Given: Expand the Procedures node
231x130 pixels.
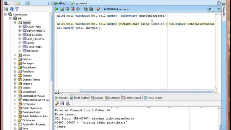Looking at the screenshot, I should (15, 68).
